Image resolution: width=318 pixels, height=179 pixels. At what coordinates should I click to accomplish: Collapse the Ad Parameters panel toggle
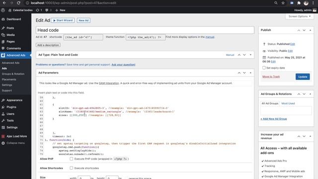tap(250, 73)
